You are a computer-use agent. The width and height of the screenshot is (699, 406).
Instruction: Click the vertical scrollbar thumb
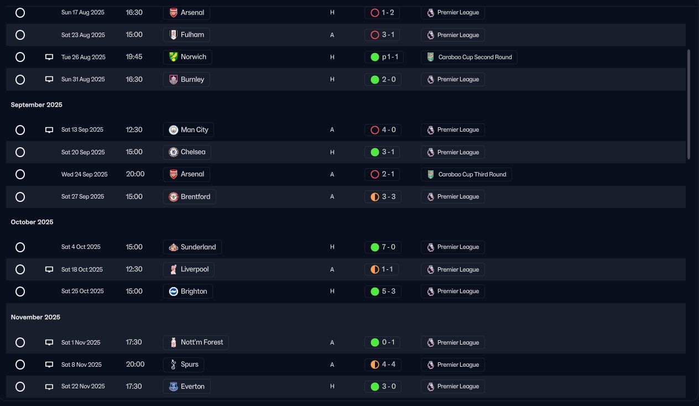(x=688, y=104)
